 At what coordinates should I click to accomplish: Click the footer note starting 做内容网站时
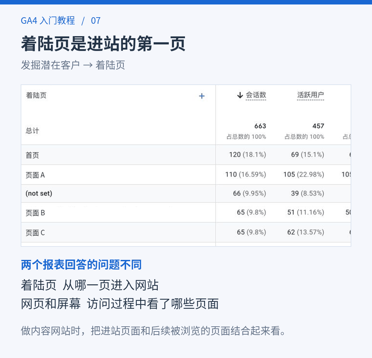[154, 331]
